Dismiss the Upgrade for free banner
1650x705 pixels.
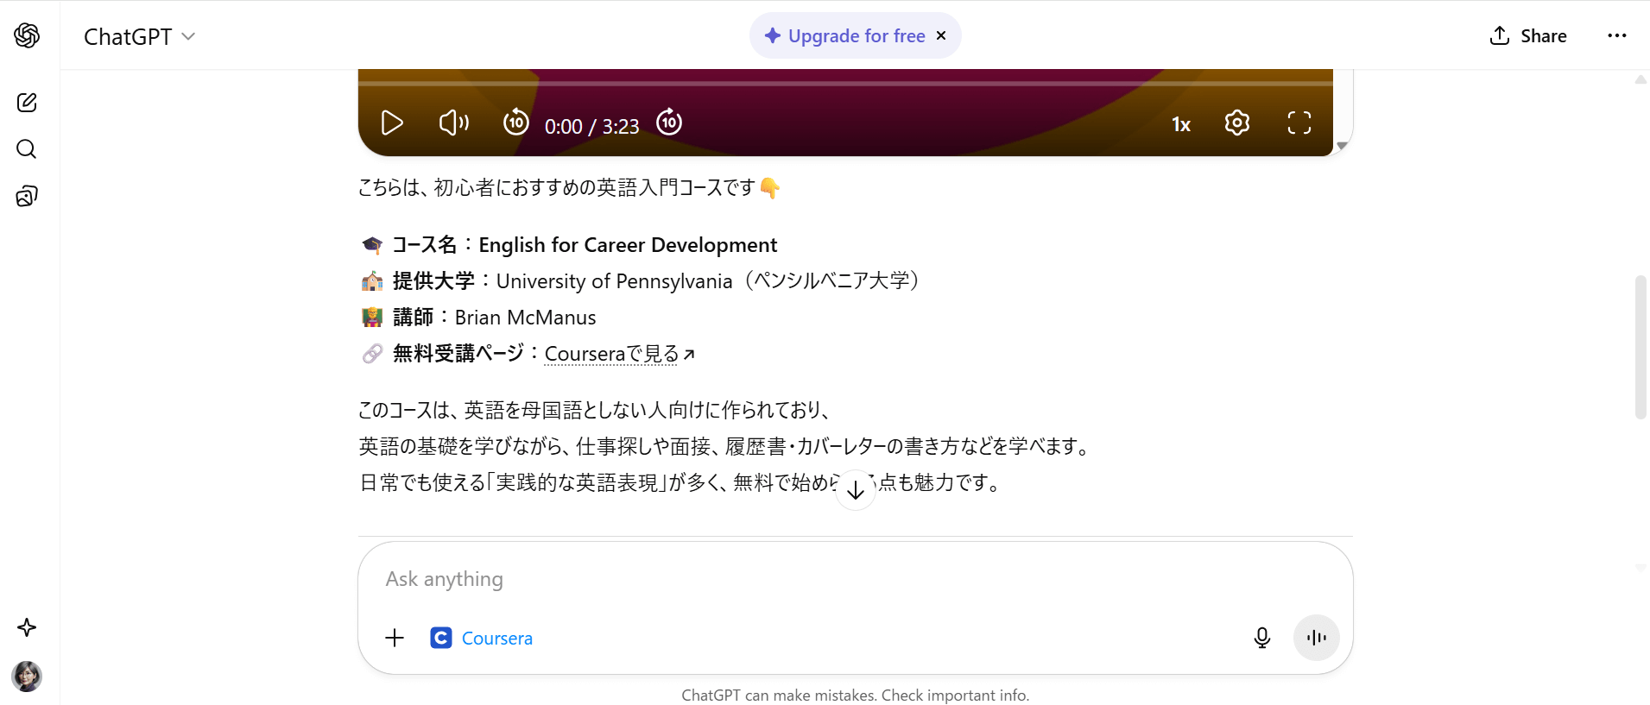tap(941, 35)
